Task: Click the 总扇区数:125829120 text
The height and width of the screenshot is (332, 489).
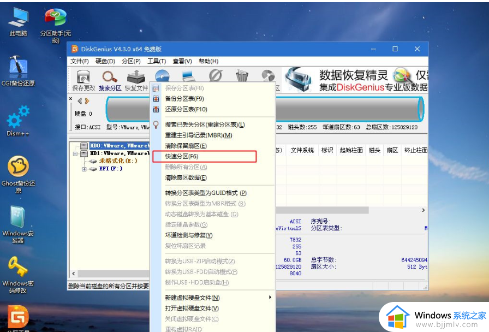Action: pyautogui.click(x=392, y=127)
